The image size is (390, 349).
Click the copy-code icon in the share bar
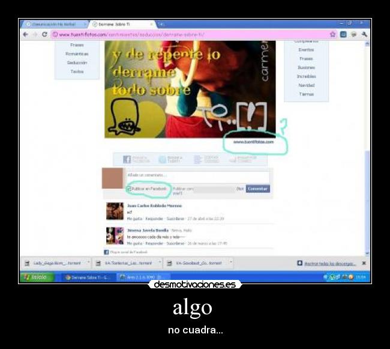click(197, 159)
